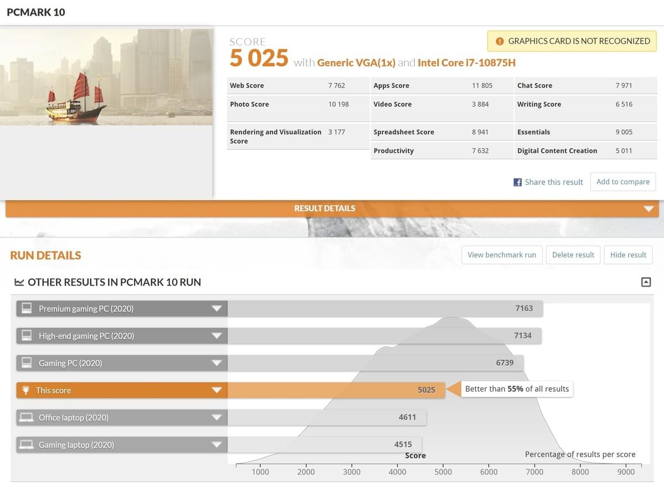The height and width of the screenshot is (487, 664).
Task: Click the Premium gaming PC 7163 score bar
Action: coord(385,308)
